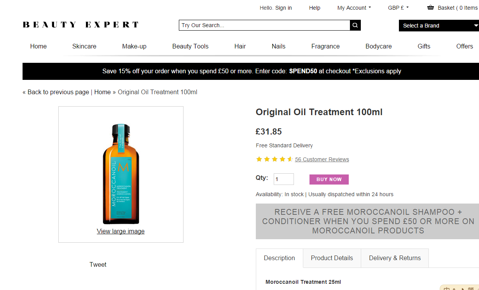This screenshot has width=479, height=290.
Task: Open the Select a Brand dropdown
Action: [x=439, y=26]
